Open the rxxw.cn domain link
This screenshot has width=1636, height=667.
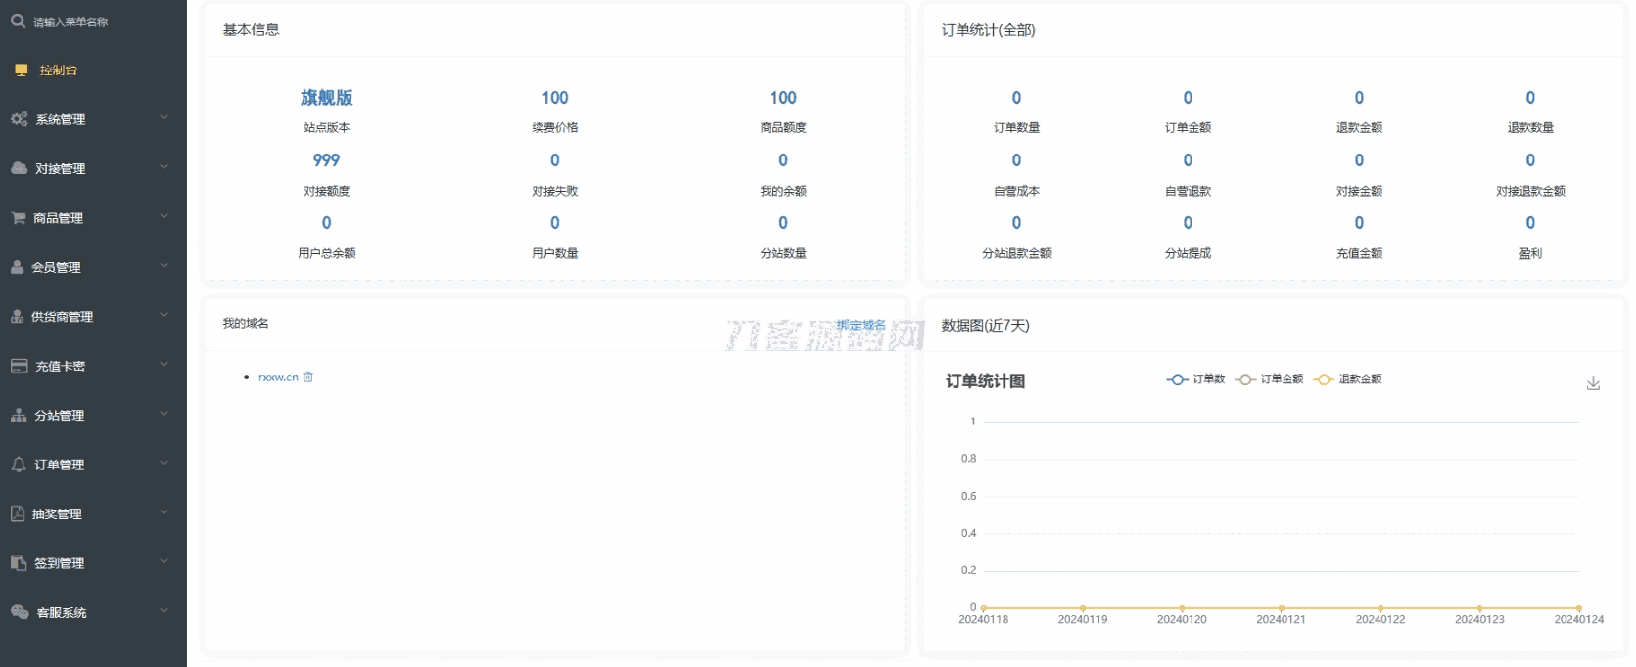[278, 378]
